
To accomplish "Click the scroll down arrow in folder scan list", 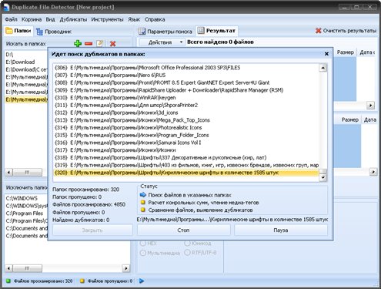I will (x=323, y=177).
